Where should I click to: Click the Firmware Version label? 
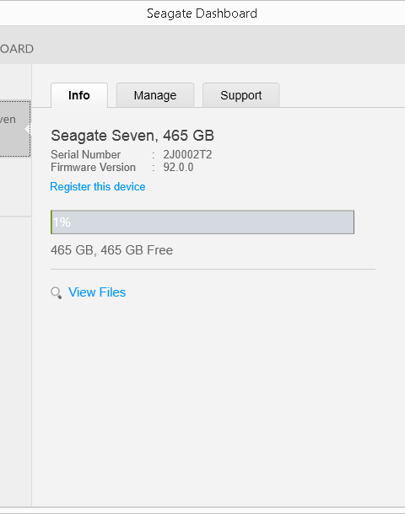point(93,167)
